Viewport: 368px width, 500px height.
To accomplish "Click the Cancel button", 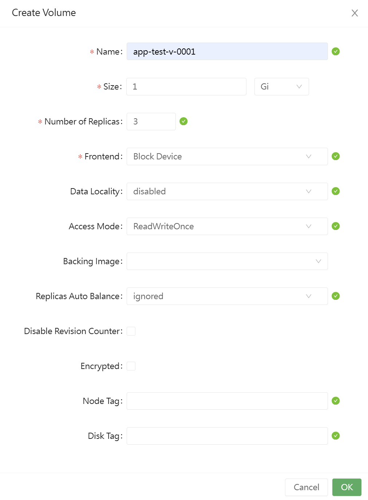I will 306,487.
